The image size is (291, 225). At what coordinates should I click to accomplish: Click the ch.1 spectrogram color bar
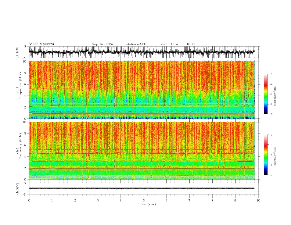pos(266,94)
